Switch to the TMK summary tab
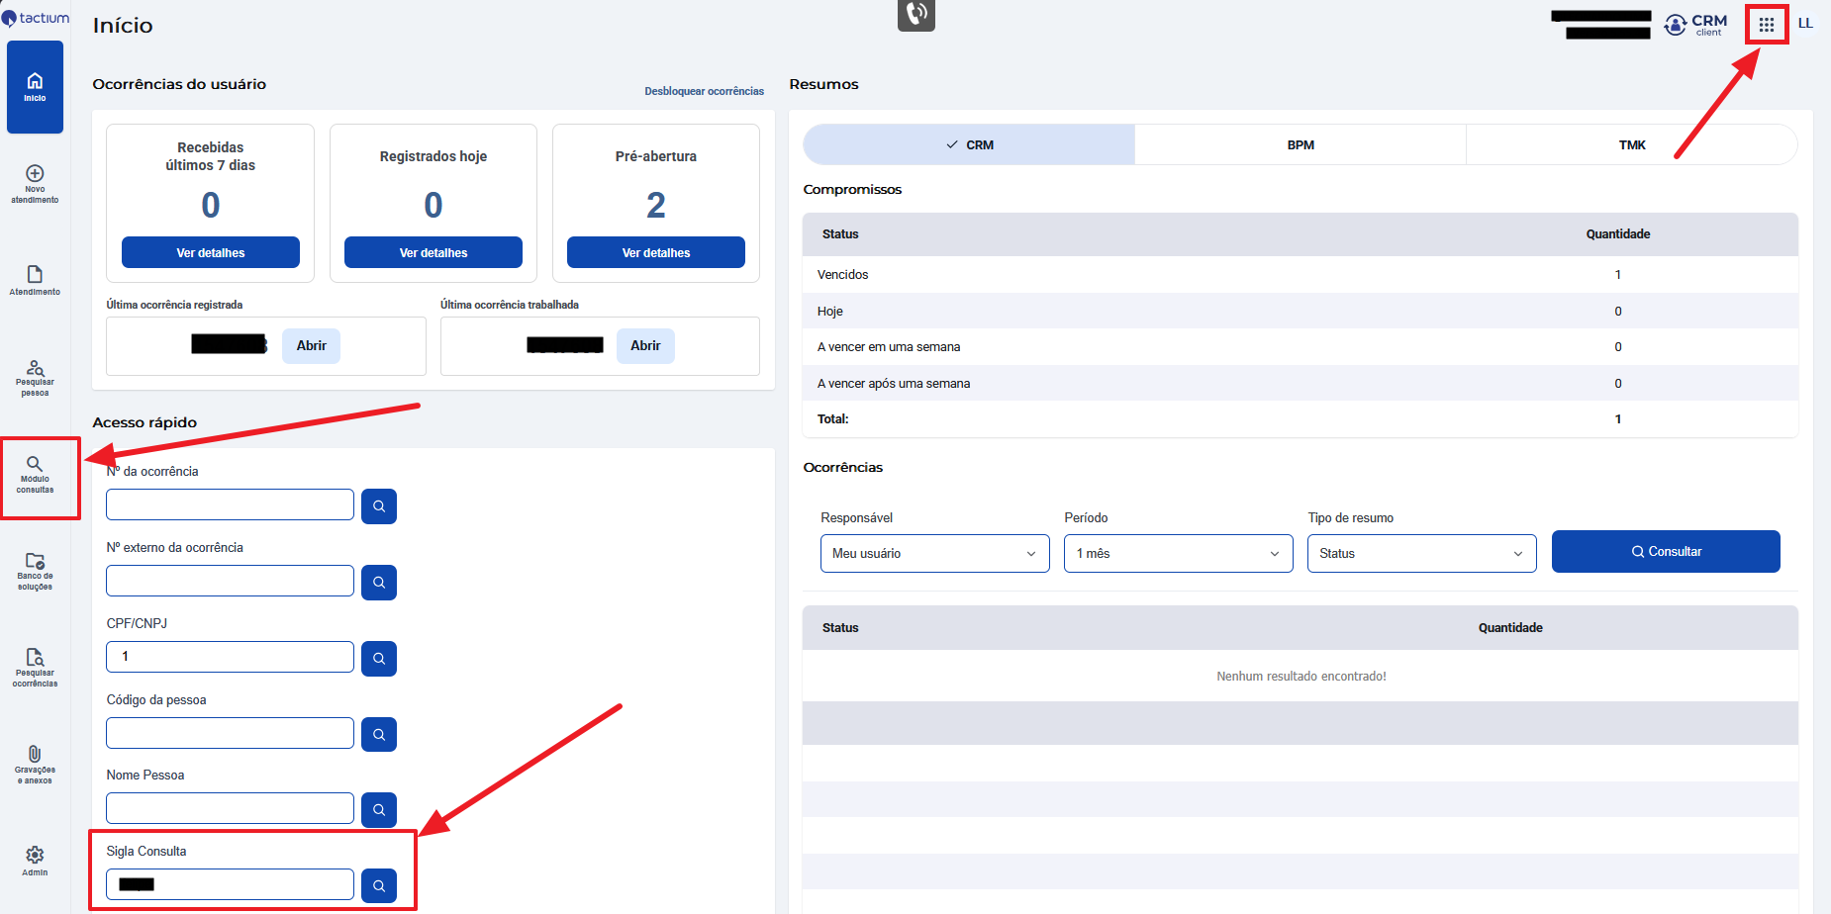Screen dimensions: 1831x914 point(1632,144)
